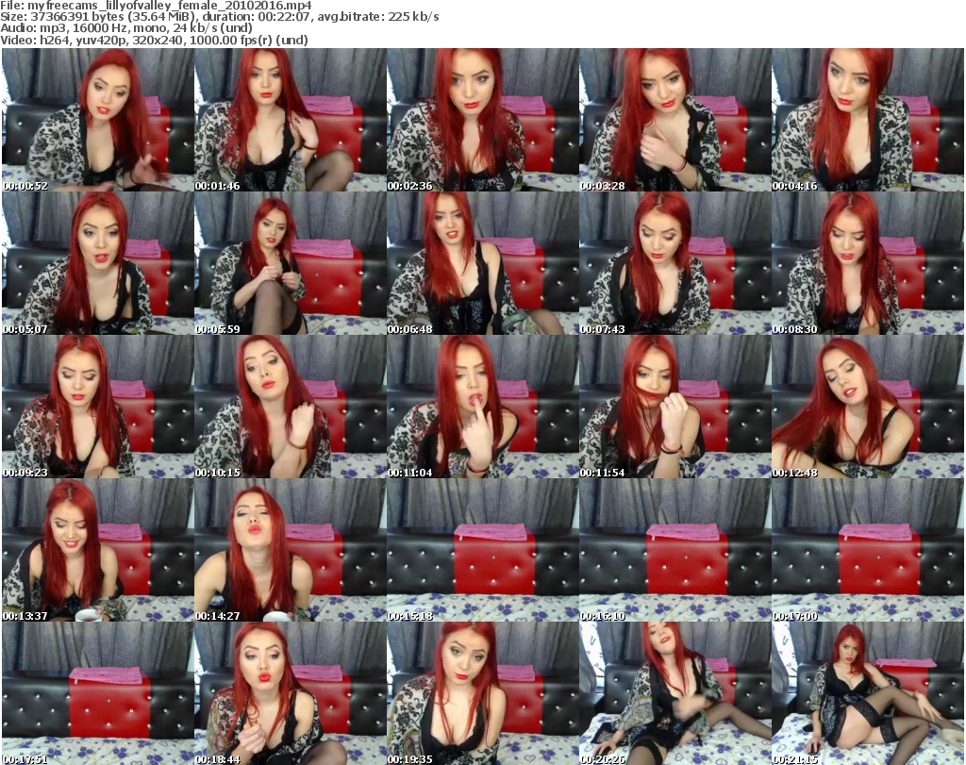966x765 pixels.
Task: Click the Audio mp3 info line
Action: pos(126,28)
